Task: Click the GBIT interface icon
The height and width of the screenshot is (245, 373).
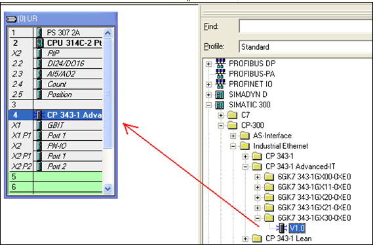Action: click(39, 125)
